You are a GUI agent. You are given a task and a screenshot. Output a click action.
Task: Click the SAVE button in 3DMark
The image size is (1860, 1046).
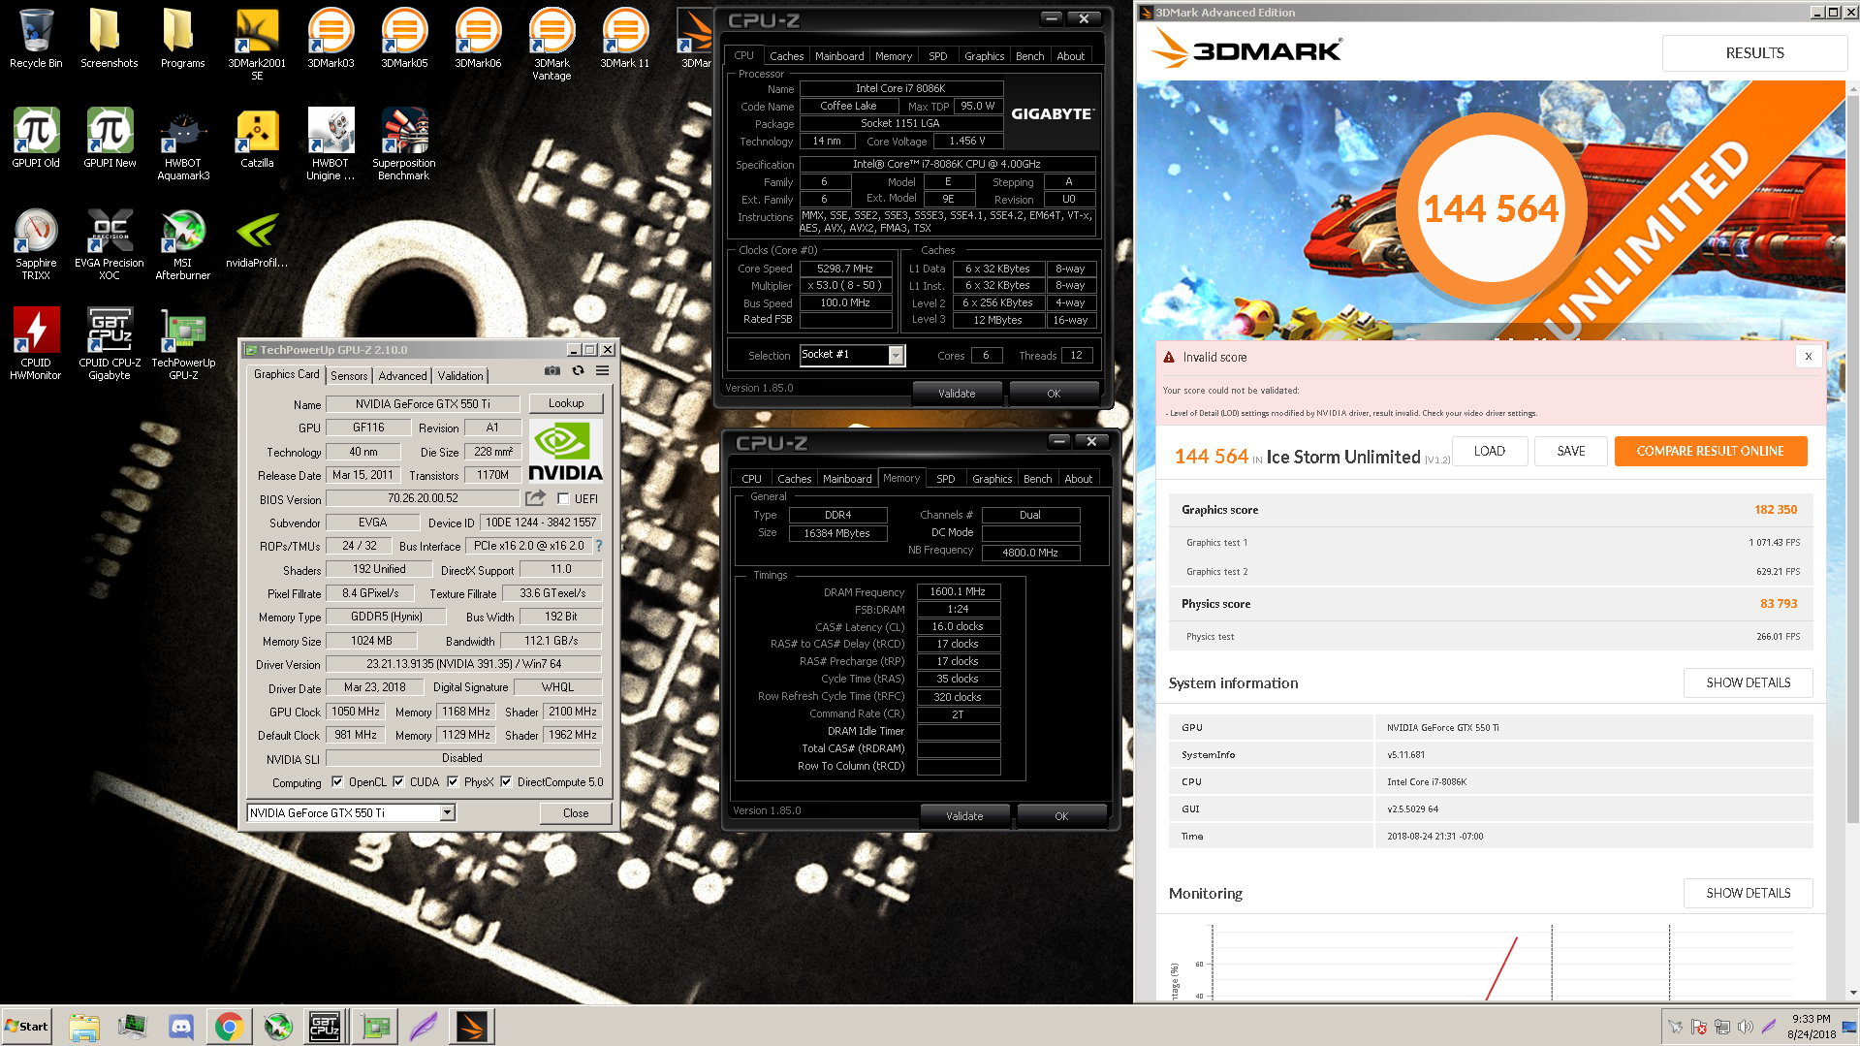1571,451
